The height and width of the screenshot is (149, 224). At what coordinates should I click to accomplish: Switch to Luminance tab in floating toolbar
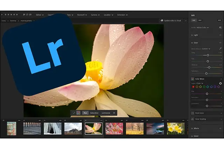(106, 113)
